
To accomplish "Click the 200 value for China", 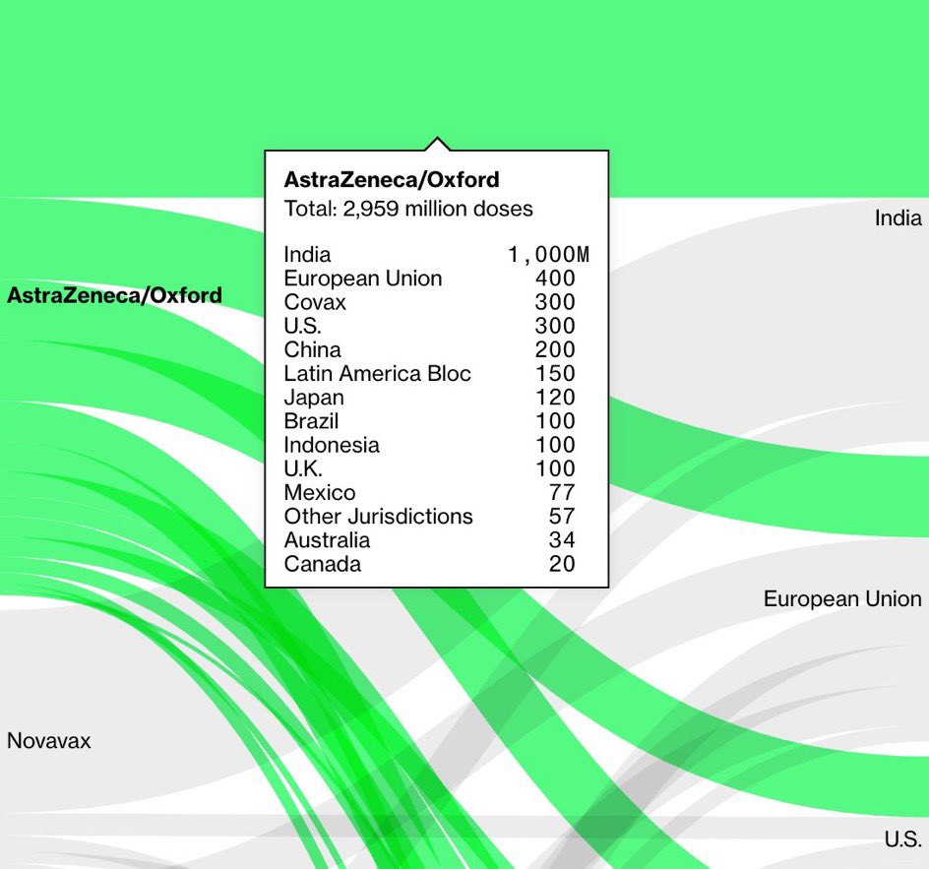I will (555, 349).
